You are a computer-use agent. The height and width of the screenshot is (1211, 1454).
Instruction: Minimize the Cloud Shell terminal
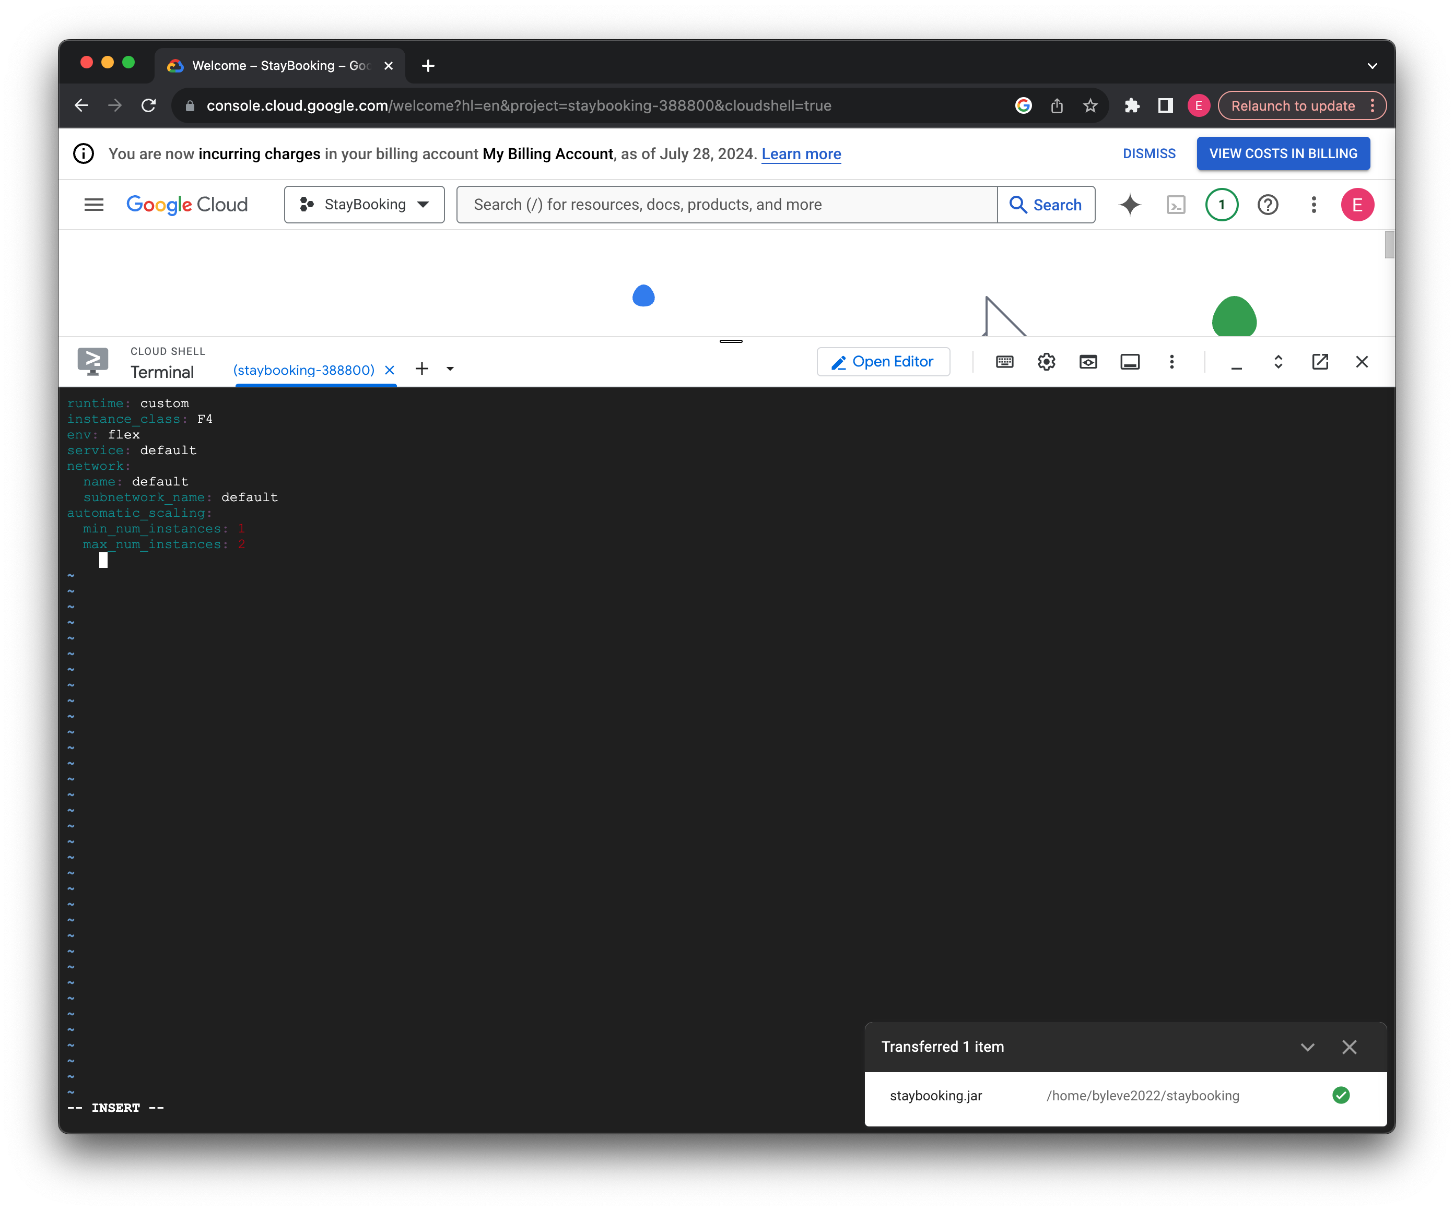pos(1237,361)
